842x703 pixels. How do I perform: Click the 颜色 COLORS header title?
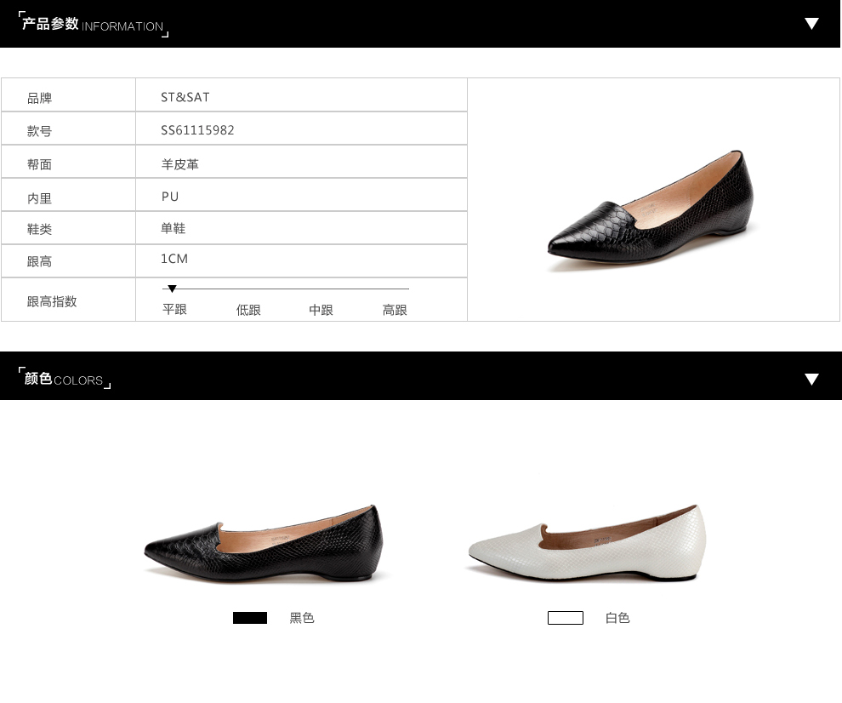click(x=64, y=380)
